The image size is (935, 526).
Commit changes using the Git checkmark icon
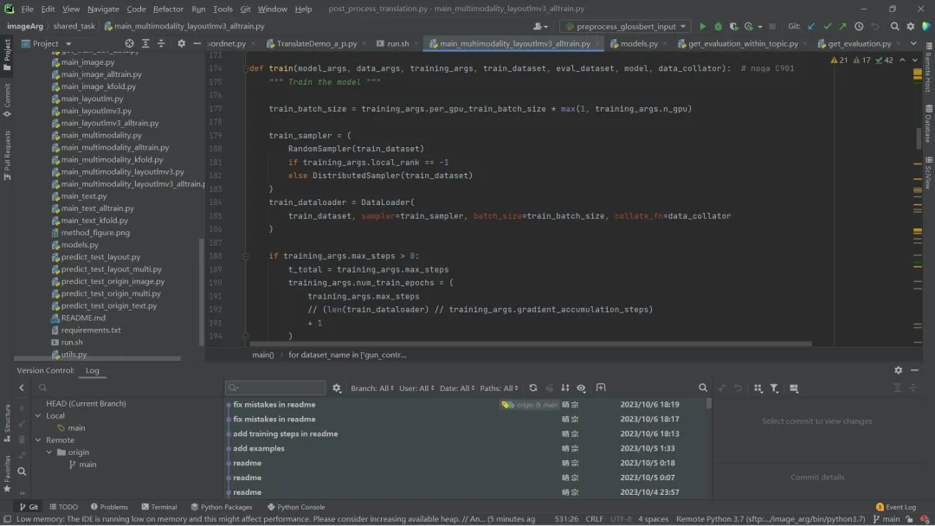(x=828, y=26)
